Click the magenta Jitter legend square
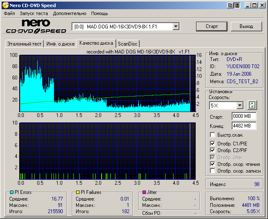 [144, 192]
